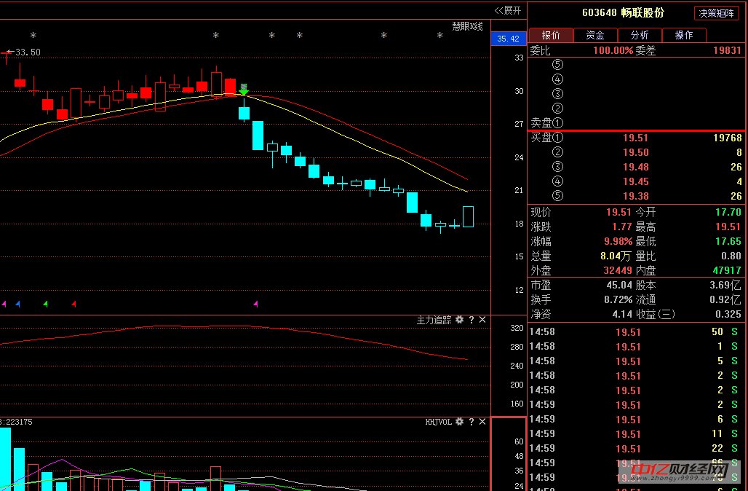Open settings gear for 主力追踪 indicator
Screen dimensions: 748x491
pyautogui.click(x=459, y=320)
